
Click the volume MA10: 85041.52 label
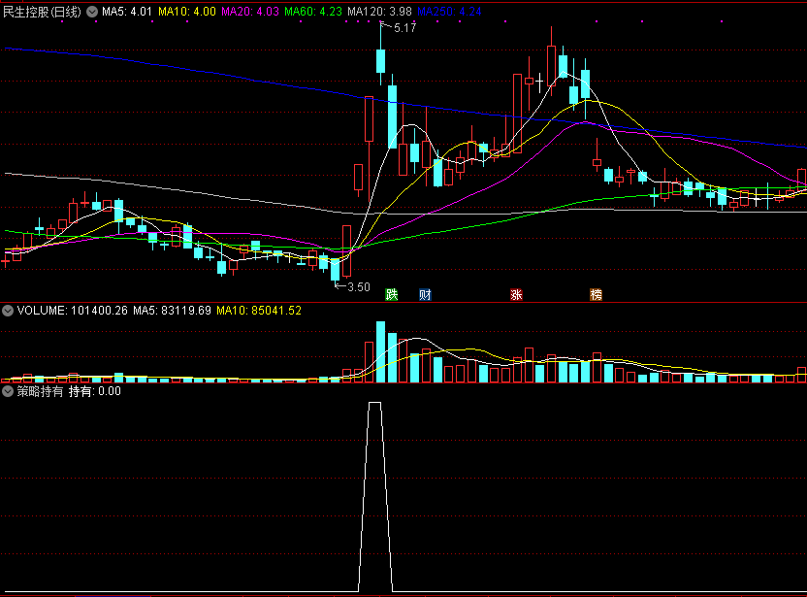coord(259,311)
